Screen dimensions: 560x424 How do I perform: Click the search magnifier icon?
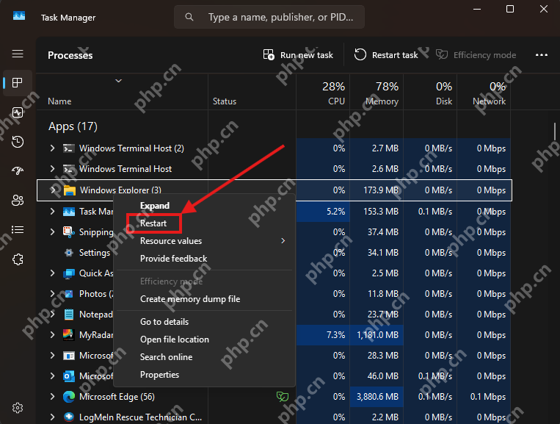(x=189, y=17)
